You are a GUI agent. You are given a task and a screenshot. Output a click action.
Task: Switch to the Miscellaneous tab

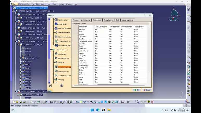pos(109,20)
